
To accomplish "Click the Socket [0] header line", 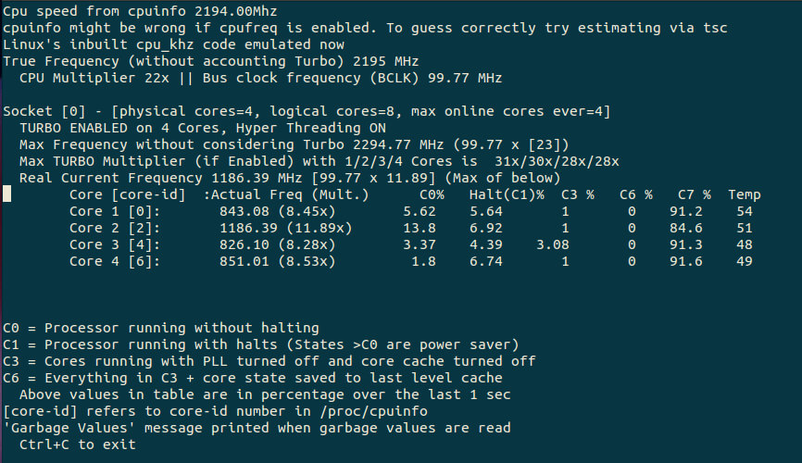I will [306, 111].
